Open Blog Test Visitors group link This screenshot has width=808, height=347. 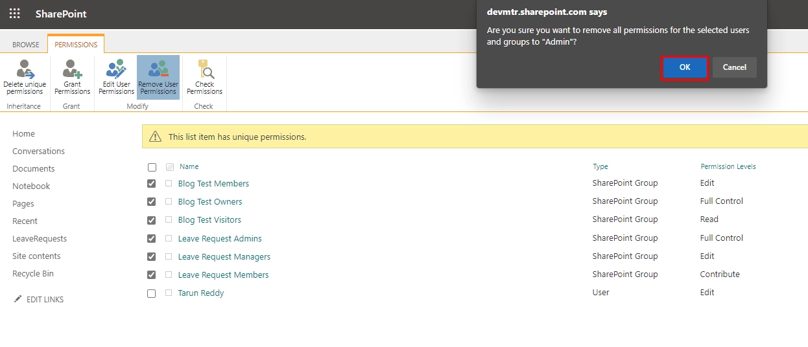[x=209, y=220]
